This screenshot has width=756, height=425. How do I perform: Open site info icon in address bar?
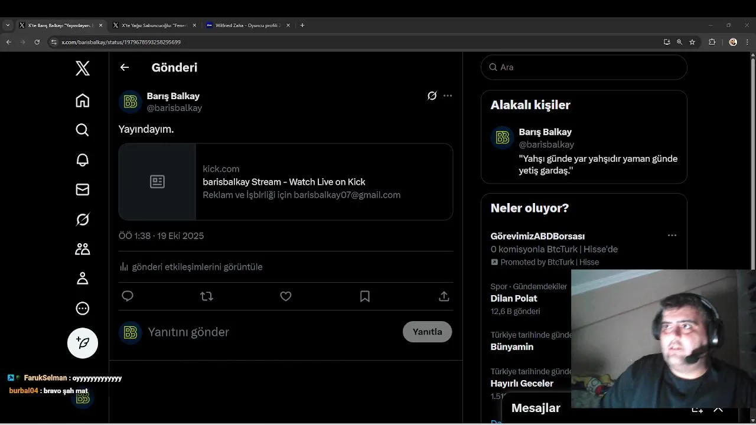coord(54,42)
